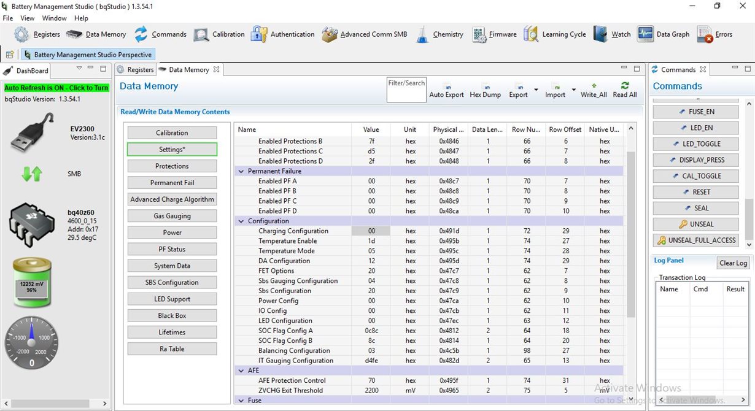The width and height of the screenshot is (755, 411).
Task: Click the data memory table vertical scrollbar
Action: [x=630, y=235]
